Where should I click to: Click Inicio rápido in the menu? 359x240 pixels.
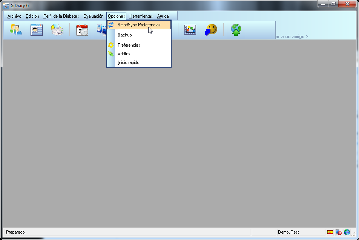pyautogui.click(x=128, y=62)
